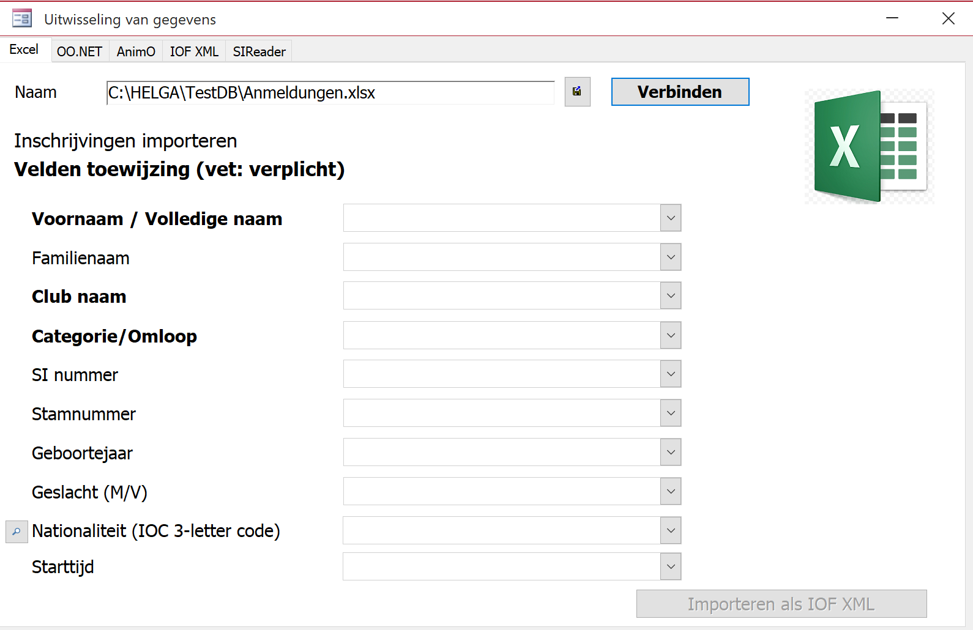Click the Verbinden button

(x=680, y=92)
